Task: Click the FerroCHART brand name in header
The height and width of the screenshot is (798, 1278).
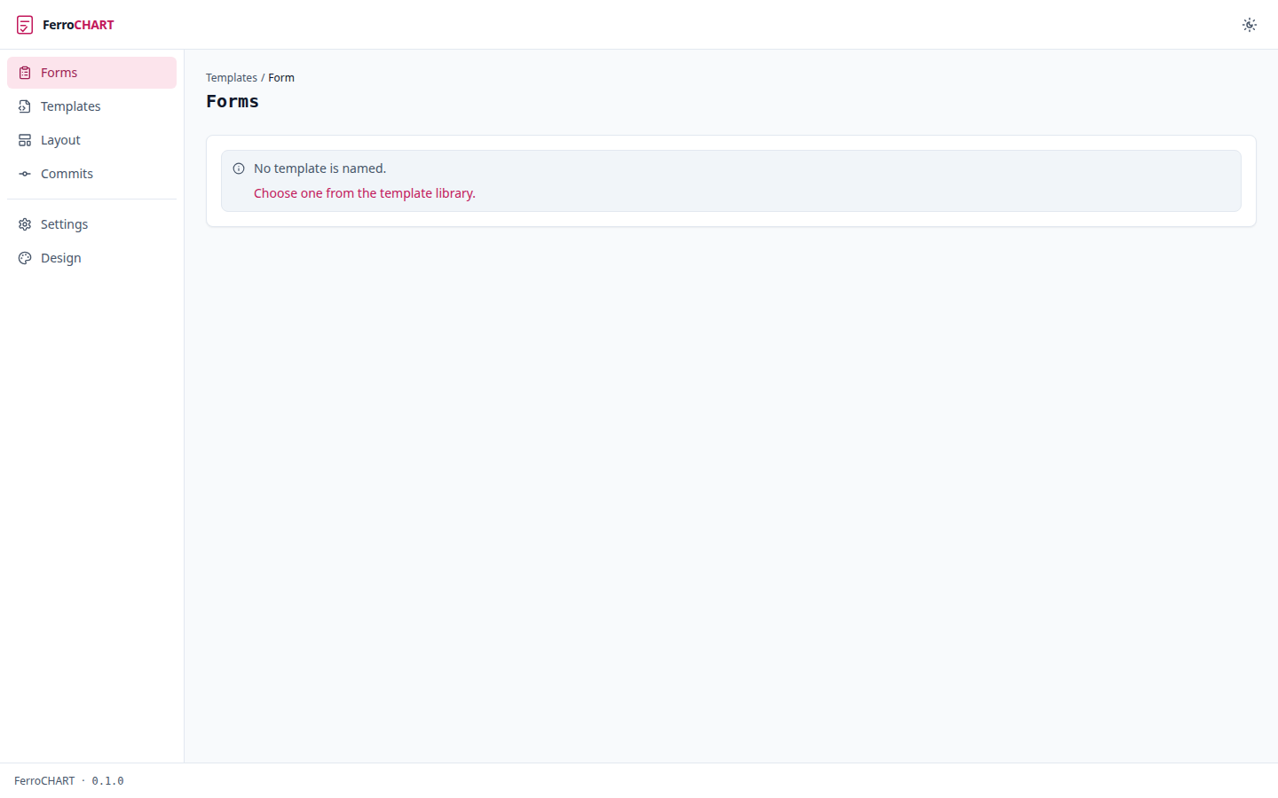Action: click(78, 25)
